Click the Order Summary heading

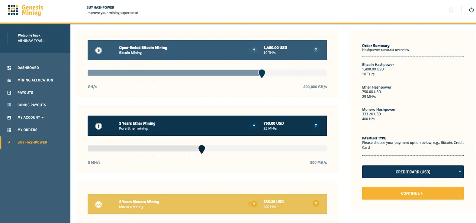tap(376, 46)
